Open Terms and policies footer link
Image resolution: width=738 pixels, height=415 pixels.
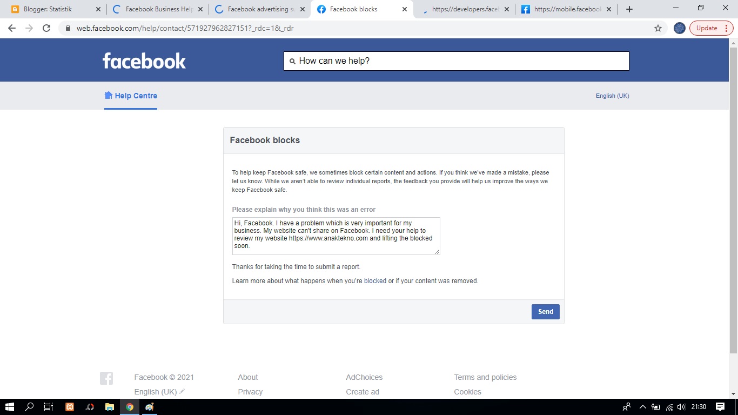coord(485,377)
